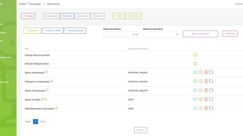Open the Поиск по контексту dropdown
243x136 pixels.
pyautogui.click(x=161, y=34)
